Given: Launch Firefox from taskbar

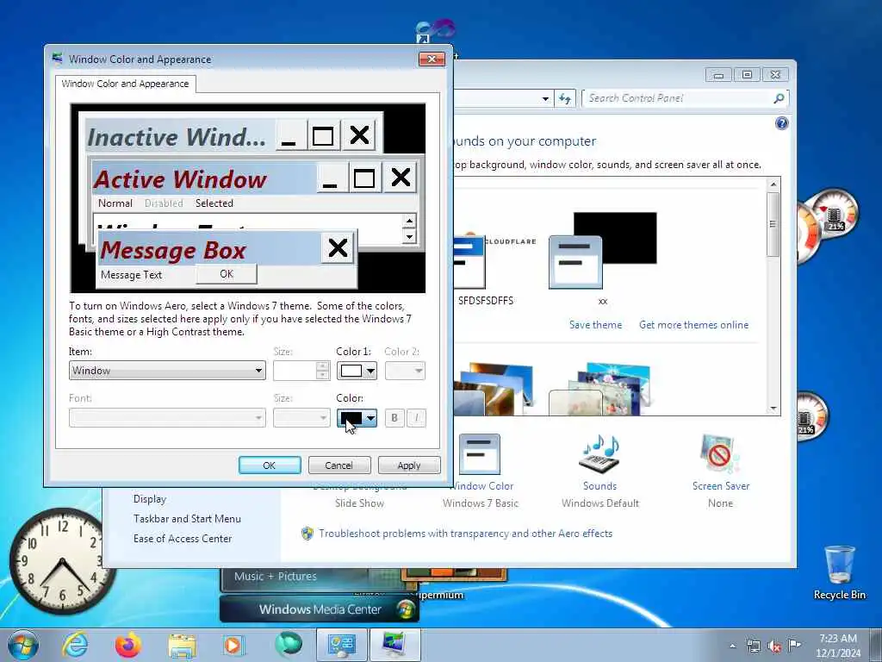Looking at the screenshot, I should [x=128, y=645].
